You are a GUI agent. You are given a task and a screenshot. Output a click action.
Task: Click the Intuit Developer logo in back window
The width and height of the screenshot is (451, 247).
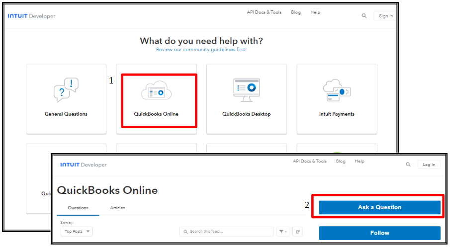(x=31, y=16)
